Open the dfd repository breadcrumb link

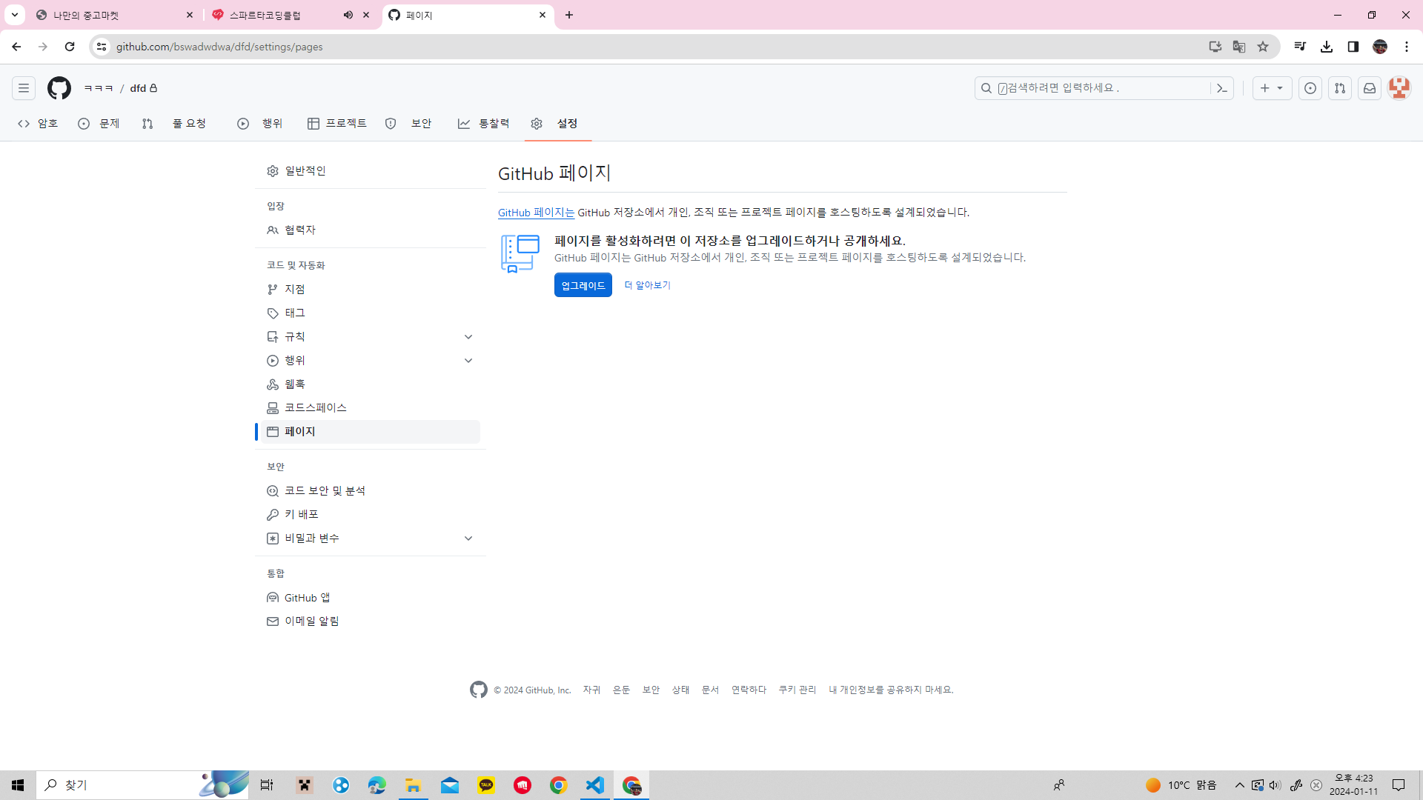(139, 88)
